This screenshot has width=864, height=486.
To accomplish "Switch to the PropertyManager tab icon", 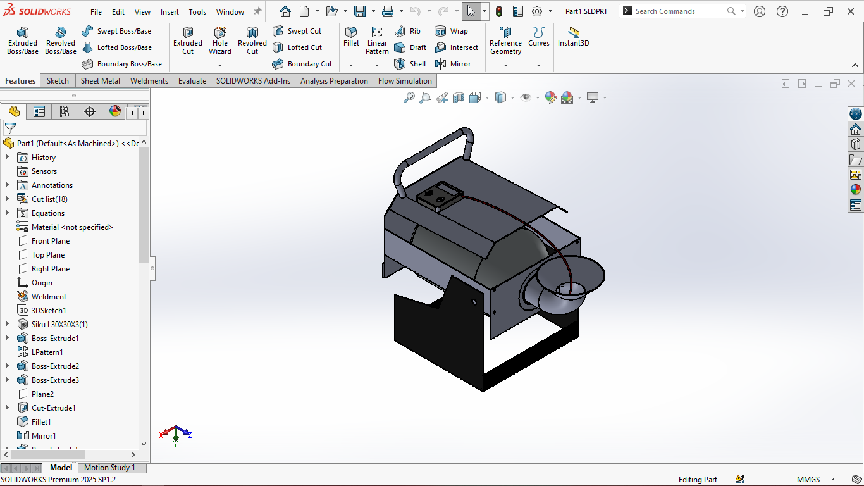I will coord(39,111).
